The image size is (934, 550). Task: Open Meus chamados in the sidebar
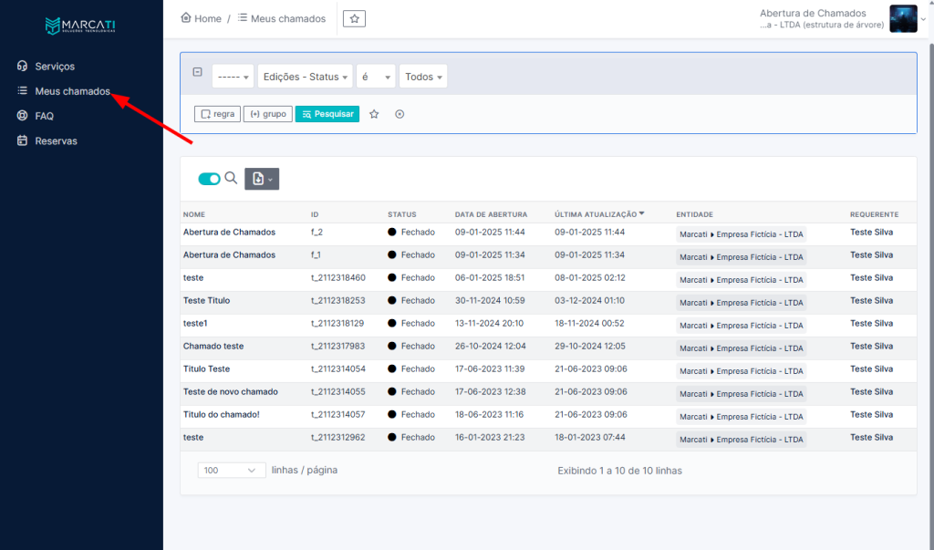click(x=72, y=91)
